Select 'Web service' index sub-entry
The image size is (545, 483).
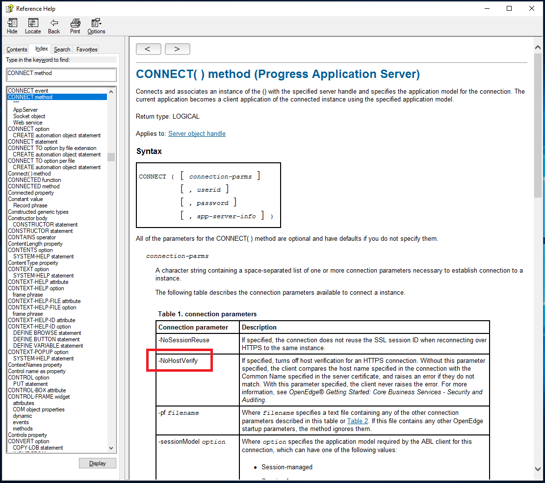pyautogui.click(x=28, y=123)
